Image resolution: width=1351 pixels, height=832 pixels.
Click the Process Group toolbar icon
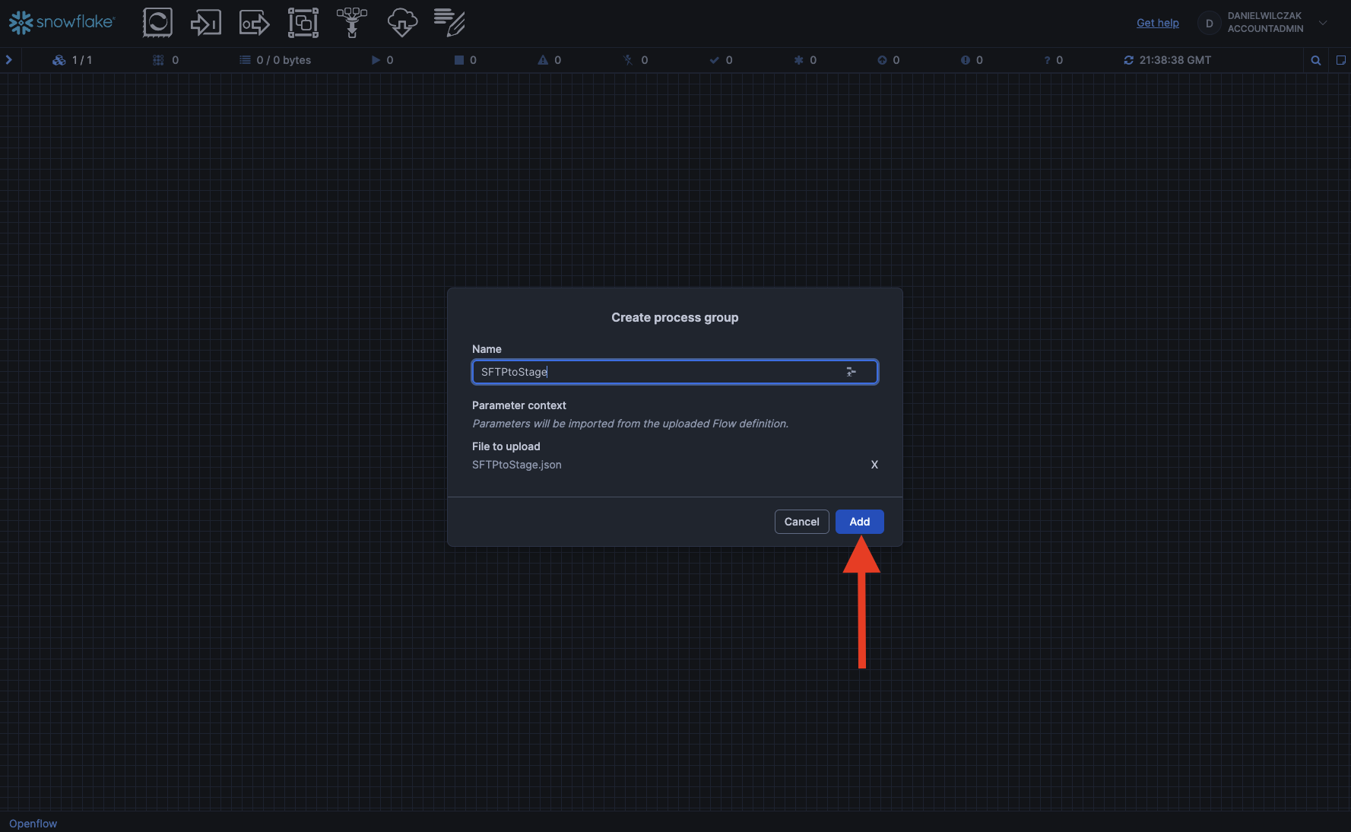(x=303, y=23)
